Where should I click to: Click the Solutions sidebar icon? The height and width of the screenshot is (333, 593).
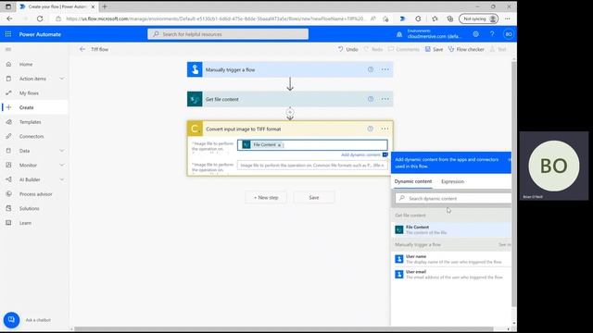tap(8, 208)
